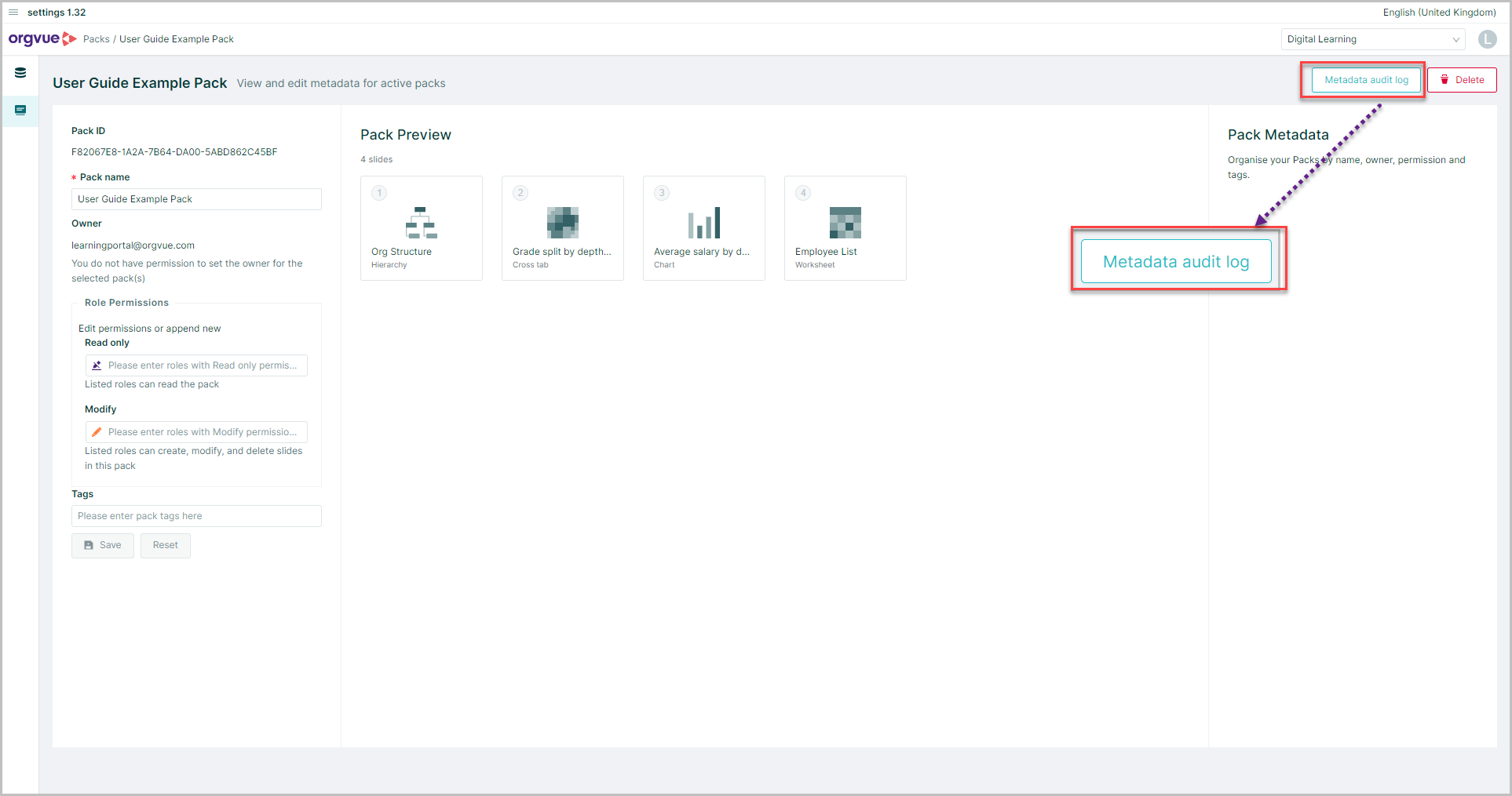Image resolution: width=1512 pixels, height=796 pixels.
Task: Open the user avatar in the top right
Action: click(x=1486, y=39)
